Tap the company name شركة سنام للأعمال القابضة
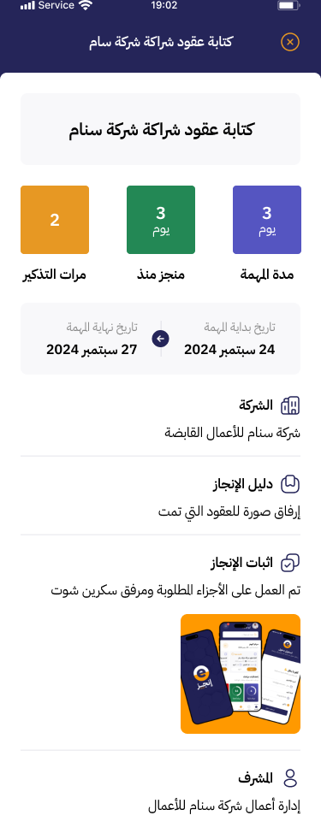 [232, 433]
